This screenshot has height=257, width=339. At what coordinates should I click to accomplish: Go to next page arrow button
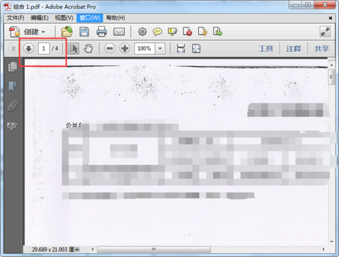pos(29,48)
